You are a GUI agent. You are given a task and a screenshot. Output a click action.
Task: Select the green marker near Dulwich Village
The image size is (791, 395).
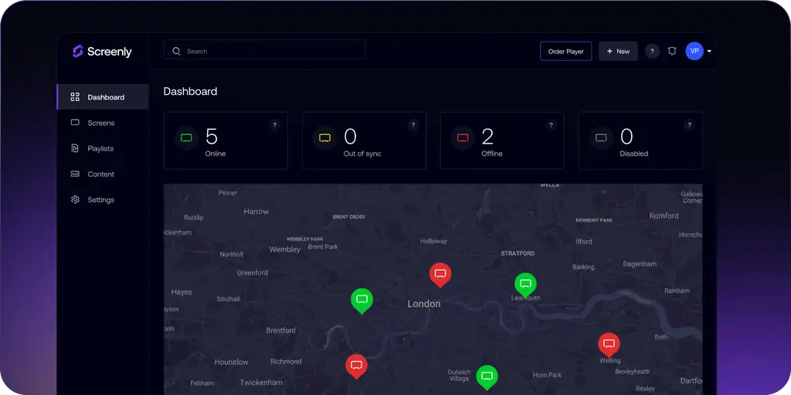(487, 377)
